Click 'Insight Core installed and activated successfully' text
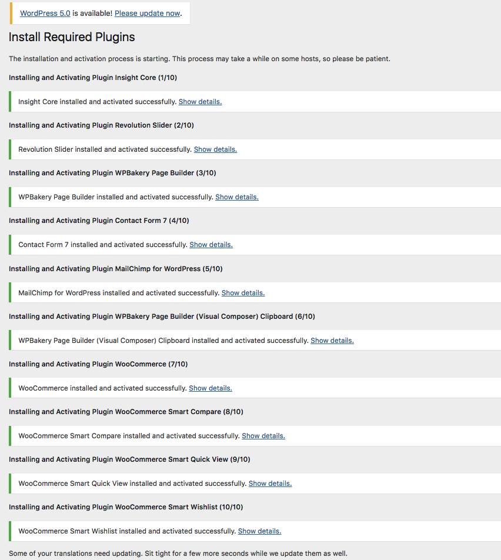 pyautogui.click(x=98, y=102)
